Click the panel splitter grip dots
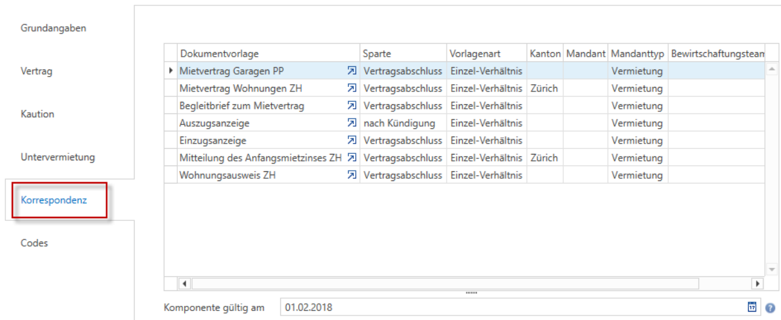The image size is (781, 320). tap(471, 293)
